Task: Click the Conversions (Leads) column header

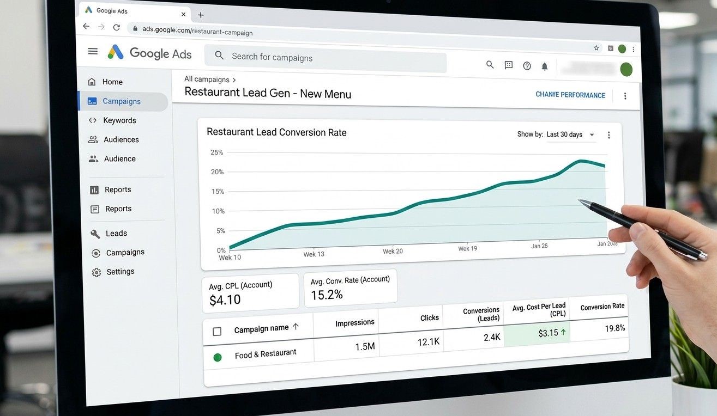Action: pyautogui.click(x=481, y=314)
